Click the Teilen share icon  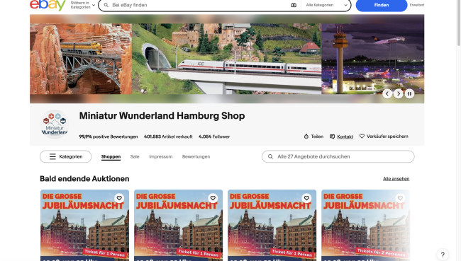[x=306, y=137]
